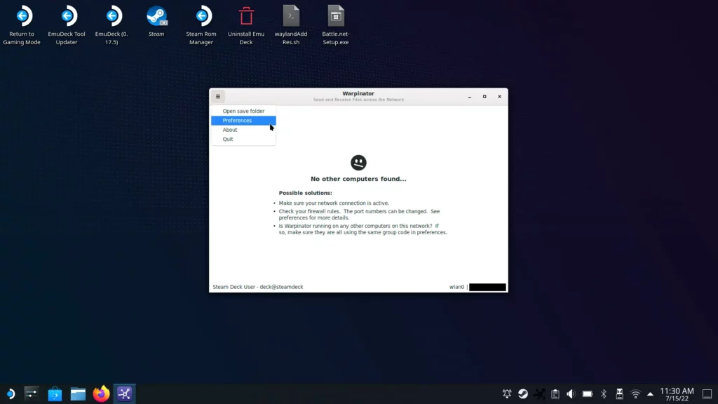This screenshot has width=718, height=404.
Task: Click the 'No other computers found...' heading
Action: pos(358,179)
